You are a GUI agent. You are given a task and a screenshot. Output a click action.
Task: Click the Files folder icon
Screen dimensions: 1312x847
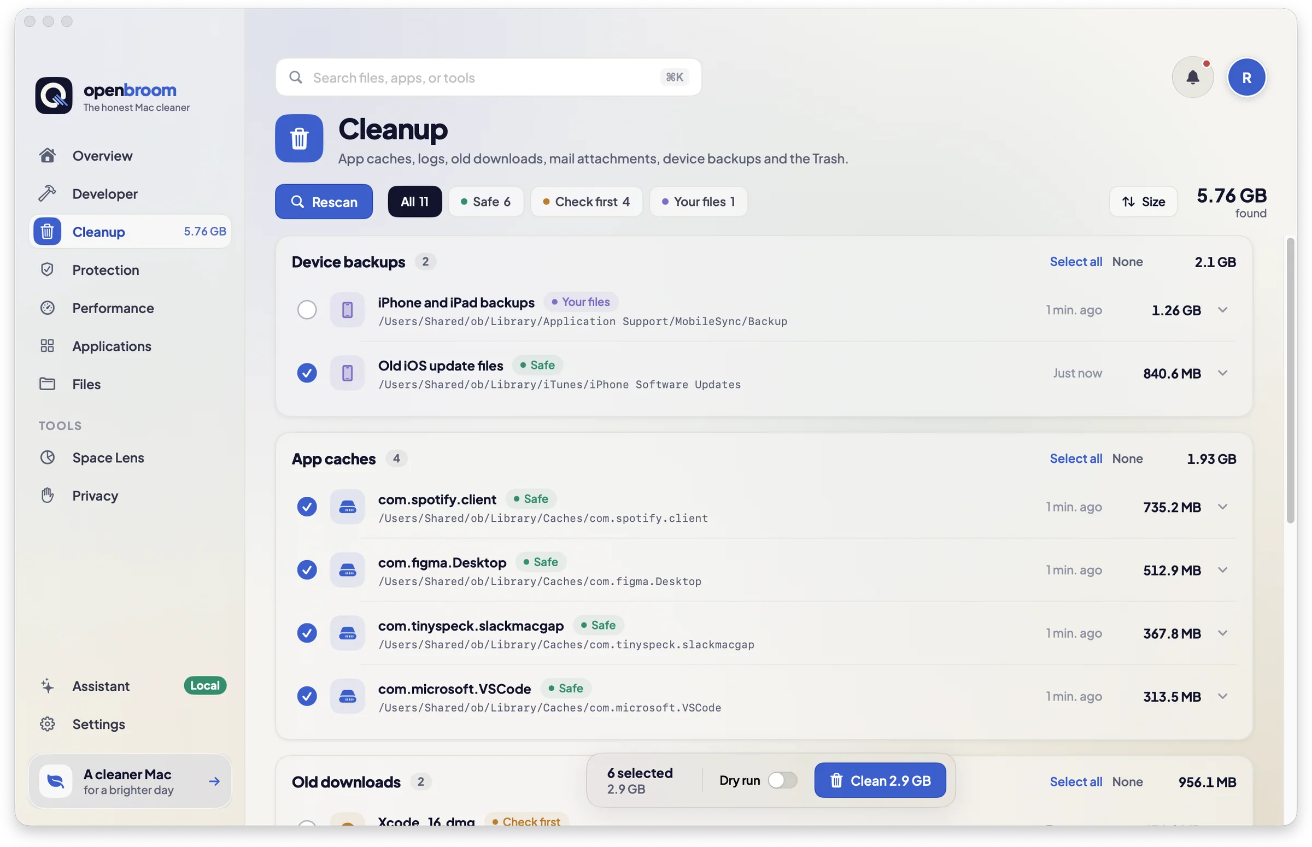pyautogui.click(x=48, y=384)
